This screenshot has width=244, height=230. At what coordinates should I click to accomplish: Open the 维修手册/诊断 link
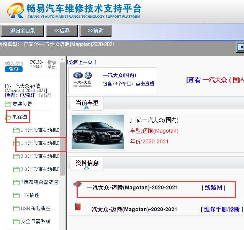tap(222, 210)
